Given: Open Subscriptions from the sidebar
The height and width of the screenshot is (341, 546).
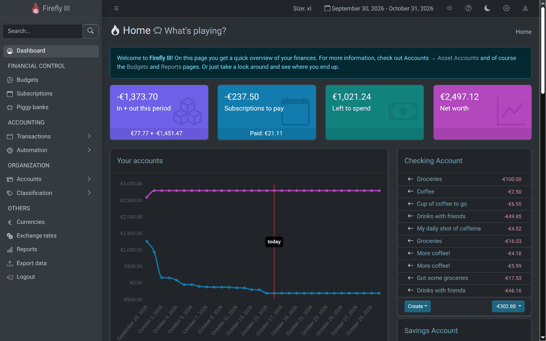Looking at the screenshot, I should point(51,94).
